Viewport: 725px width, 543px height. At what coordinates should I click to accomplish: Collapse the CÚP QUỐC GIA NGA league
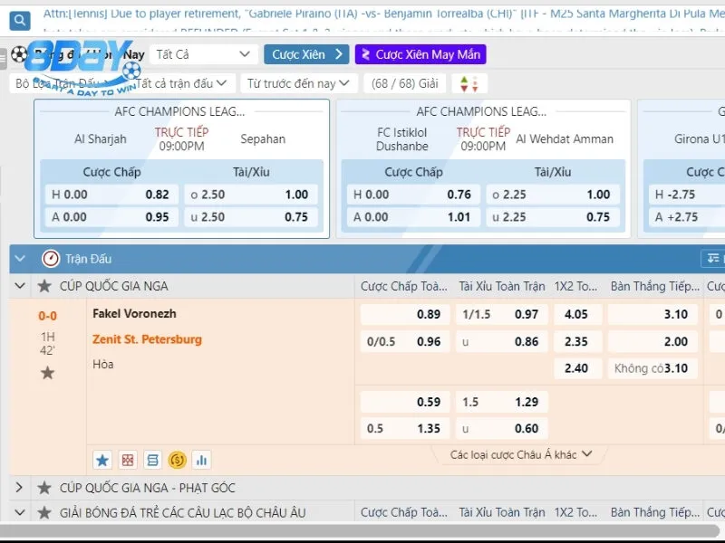tap(20, 286)
